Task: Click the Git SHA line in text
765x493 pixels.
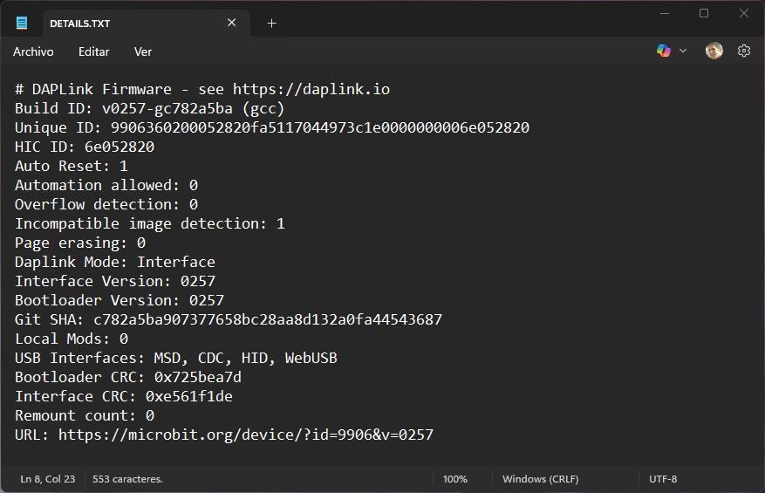Action: click(228, 319)
